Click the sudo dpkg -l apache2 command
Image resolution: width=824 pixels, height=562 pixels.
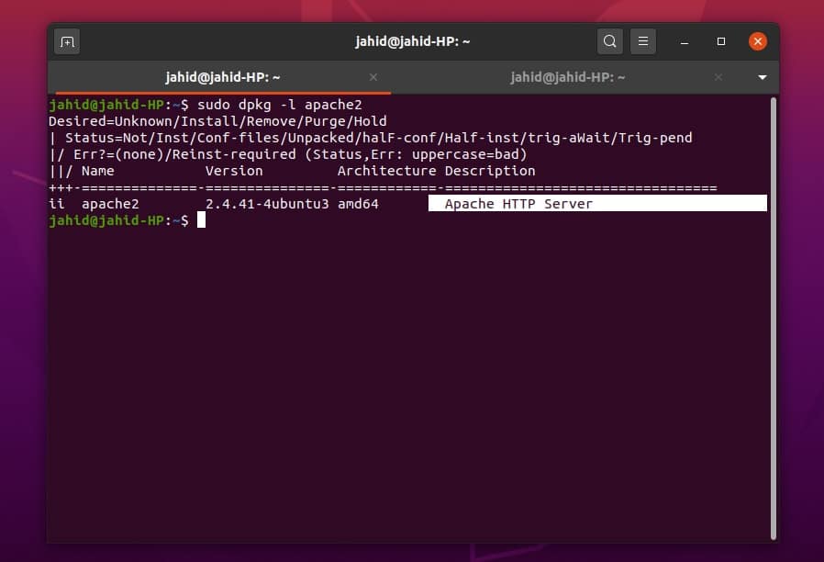click(x=280, y=105)
